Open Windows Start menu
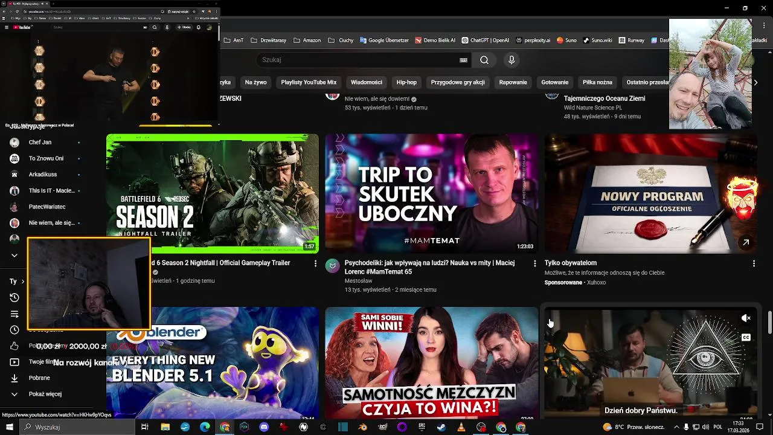Viewport: 773px width, 435px height. pos(10,427)
